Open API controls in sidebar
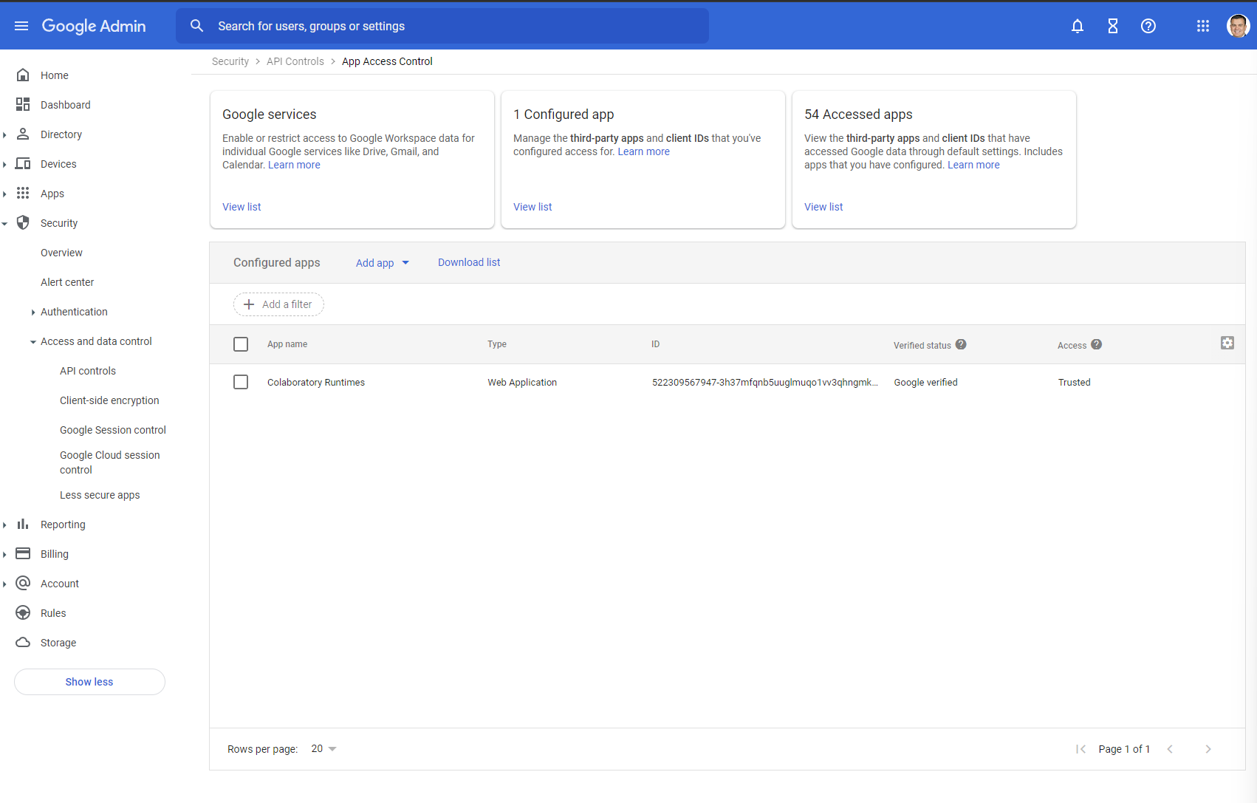The width and height of the screenshot is (1257, 803). (88, 371)
